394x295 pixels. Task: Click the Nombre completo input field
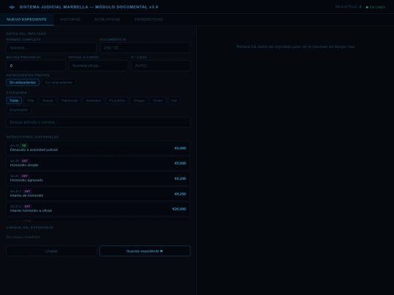pos(51,47)
